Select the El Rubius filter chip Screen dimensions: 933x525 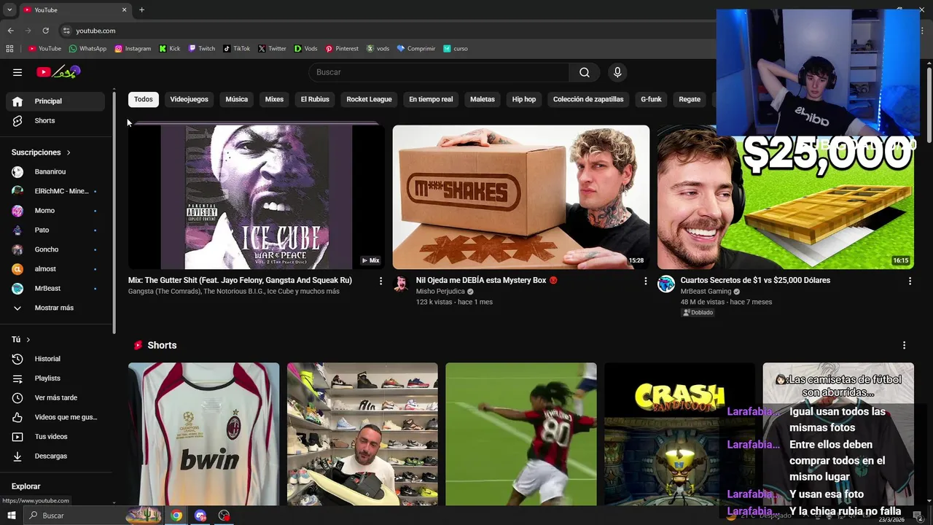(x=315, y=99)
